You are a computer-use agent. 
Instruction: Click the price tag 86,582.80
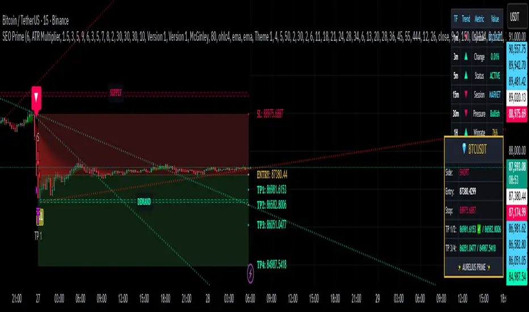pyautogui.click(x=517, y=244)
